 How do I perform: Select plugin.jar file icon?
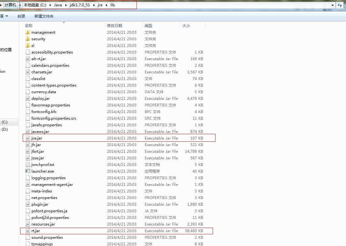(x=28, y=204)
